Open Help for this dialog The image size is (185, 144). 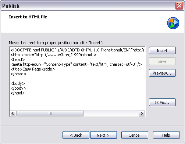[x=166, y=135]
